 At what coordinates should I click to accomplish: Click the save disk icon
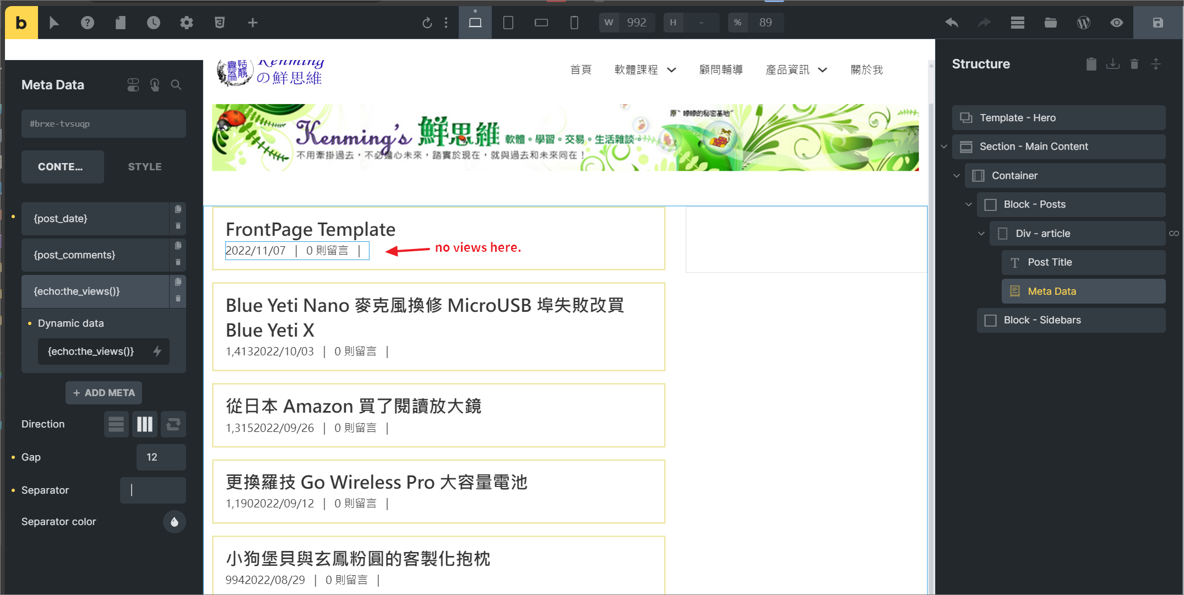1158,23
